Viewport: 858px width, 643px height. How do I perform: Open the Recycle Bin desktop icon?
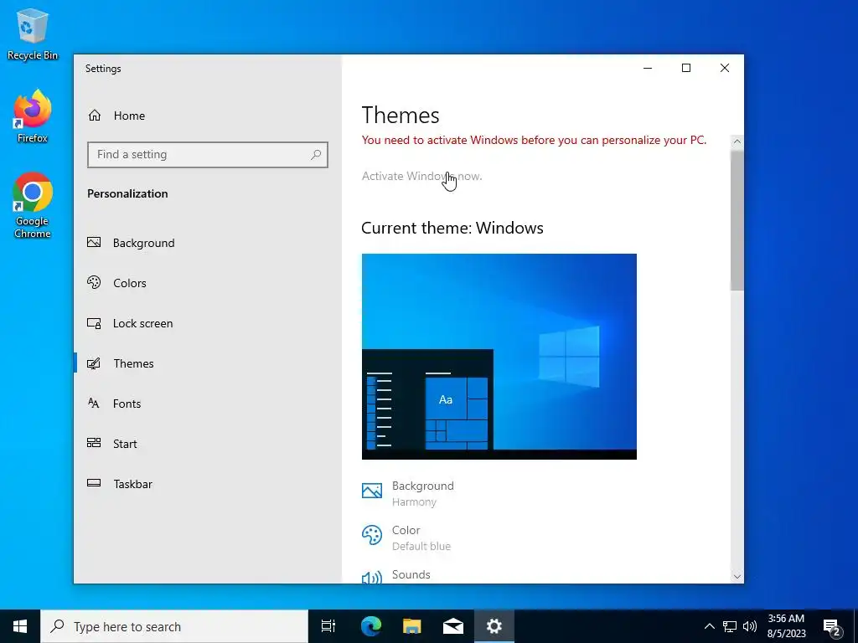click(33, 33)
